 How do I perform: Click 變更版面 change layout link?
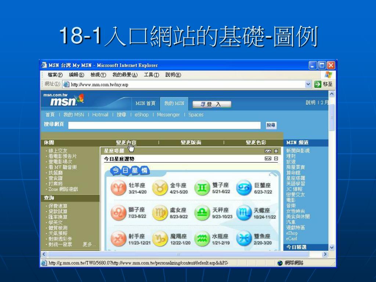191,142
